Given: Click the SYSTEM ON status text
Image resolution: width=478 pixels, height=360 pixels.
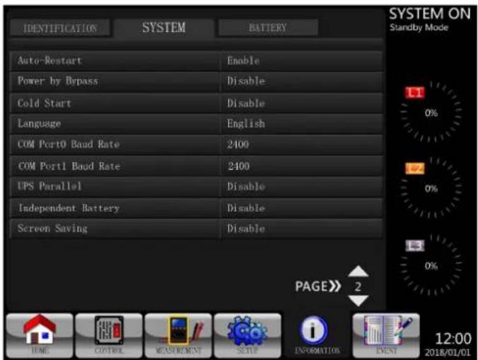Looking at the screenshot, I should pos(430,13).
